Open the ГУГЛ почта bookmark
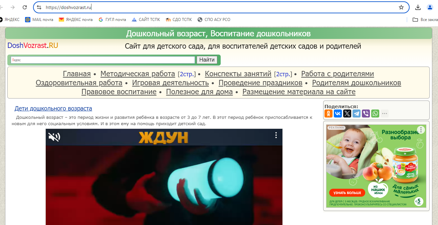The image size is (438, 225). [113, 20]
